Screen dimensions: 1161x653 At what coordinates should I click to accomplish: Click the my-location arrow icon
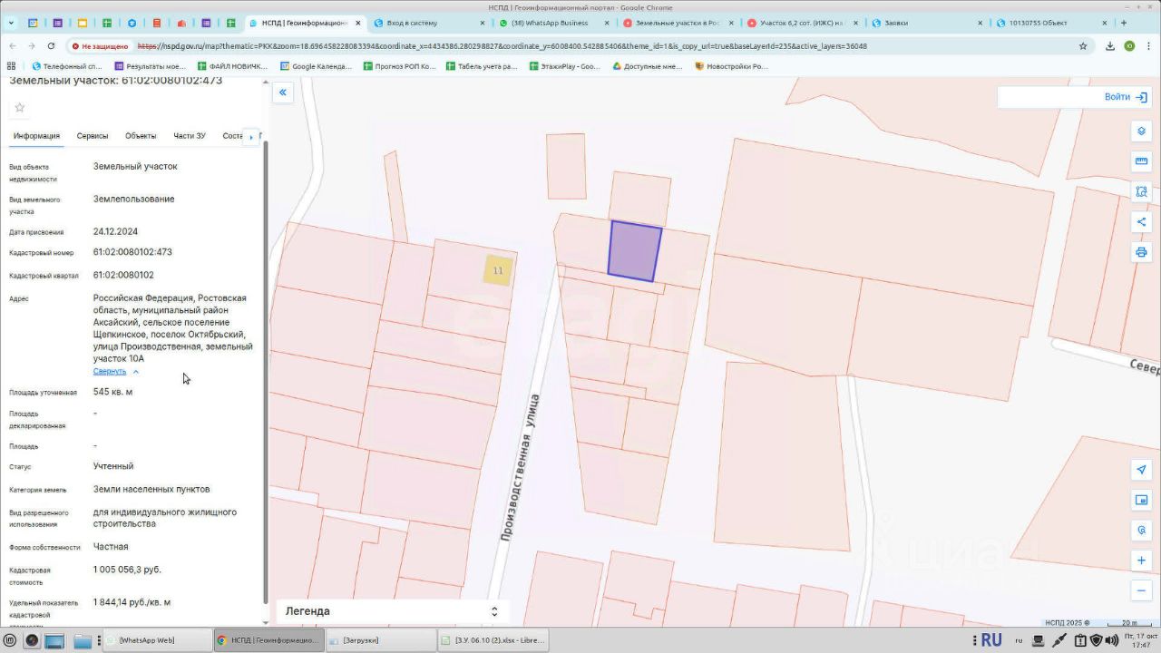(x=1141, y=470)
